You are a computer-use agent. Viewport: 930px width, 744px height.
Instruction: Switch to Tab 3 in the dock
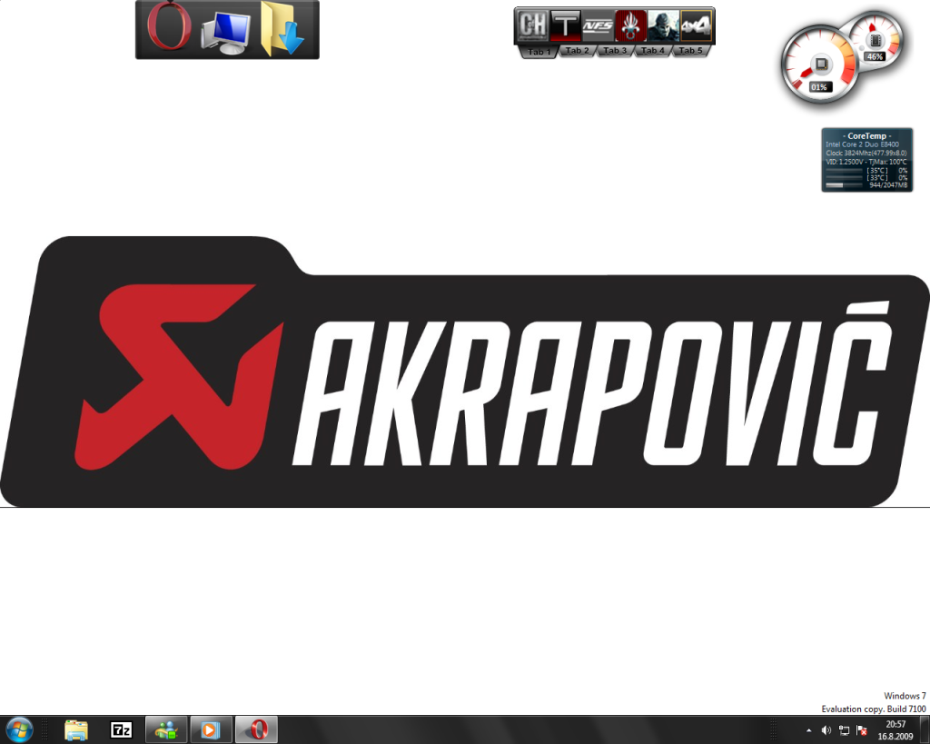click(x=615, y=51)
